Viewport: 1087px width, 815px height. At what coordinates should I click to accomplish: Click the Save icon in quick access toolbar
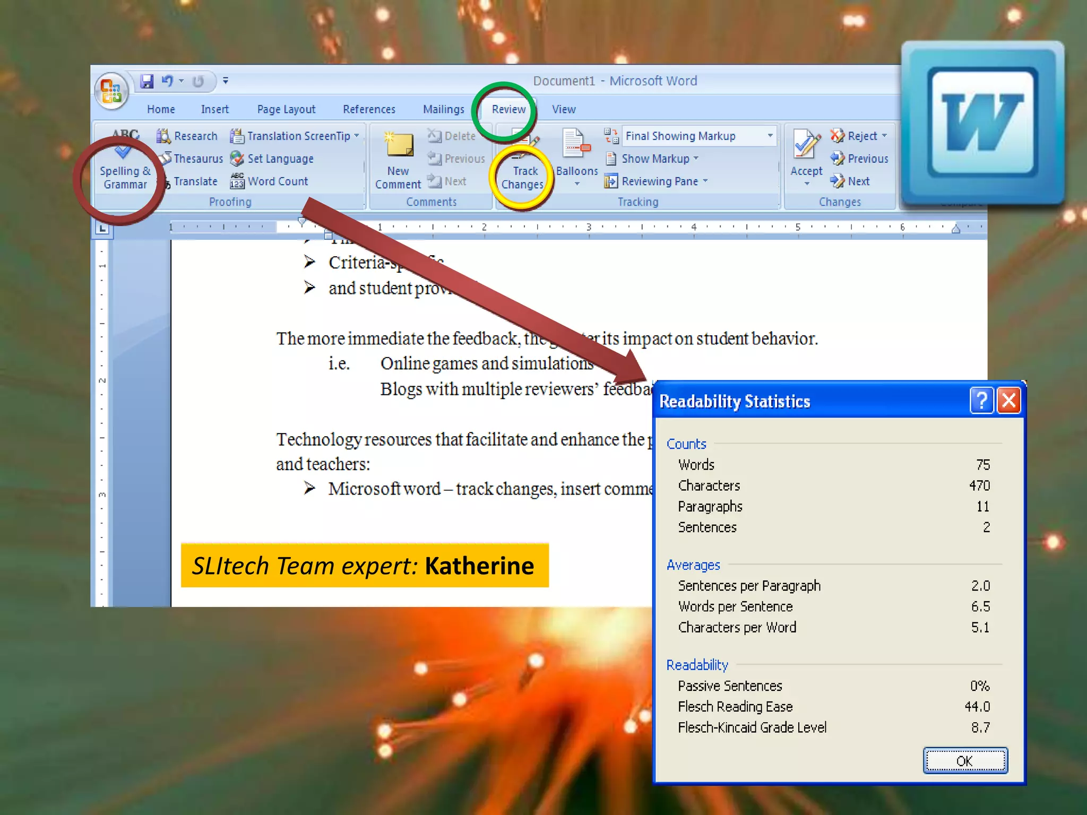tap(146, 81)
